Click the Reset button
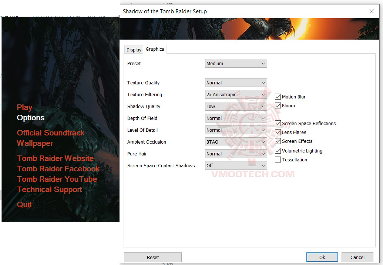The width and height of the screenshot is (383, 265). point(153,258)
